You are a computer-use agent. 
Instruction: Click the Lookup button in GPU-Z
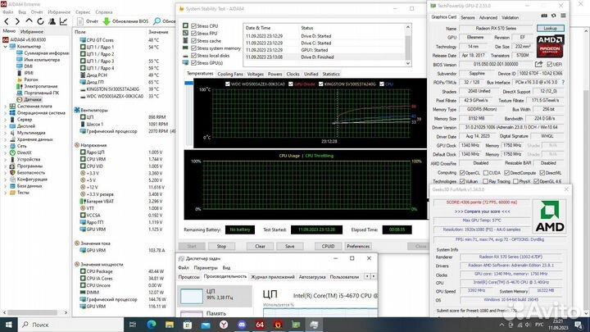[549, 27]
